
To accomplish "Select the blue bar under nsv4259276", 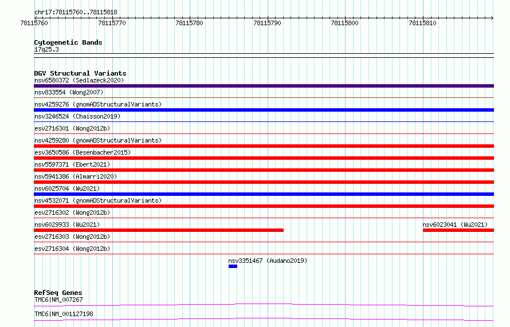I will [264, 110].
